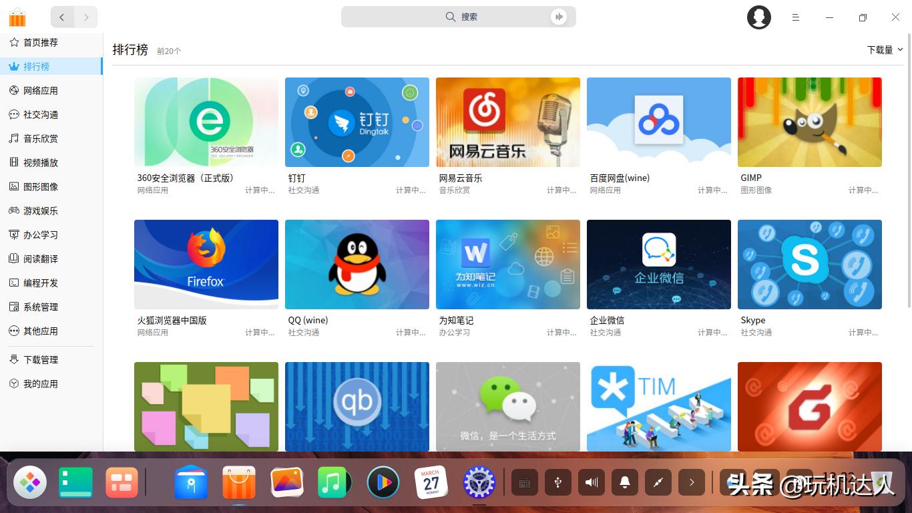
Task: Click the USB device icon in the dock
Action: pos(558,482)
